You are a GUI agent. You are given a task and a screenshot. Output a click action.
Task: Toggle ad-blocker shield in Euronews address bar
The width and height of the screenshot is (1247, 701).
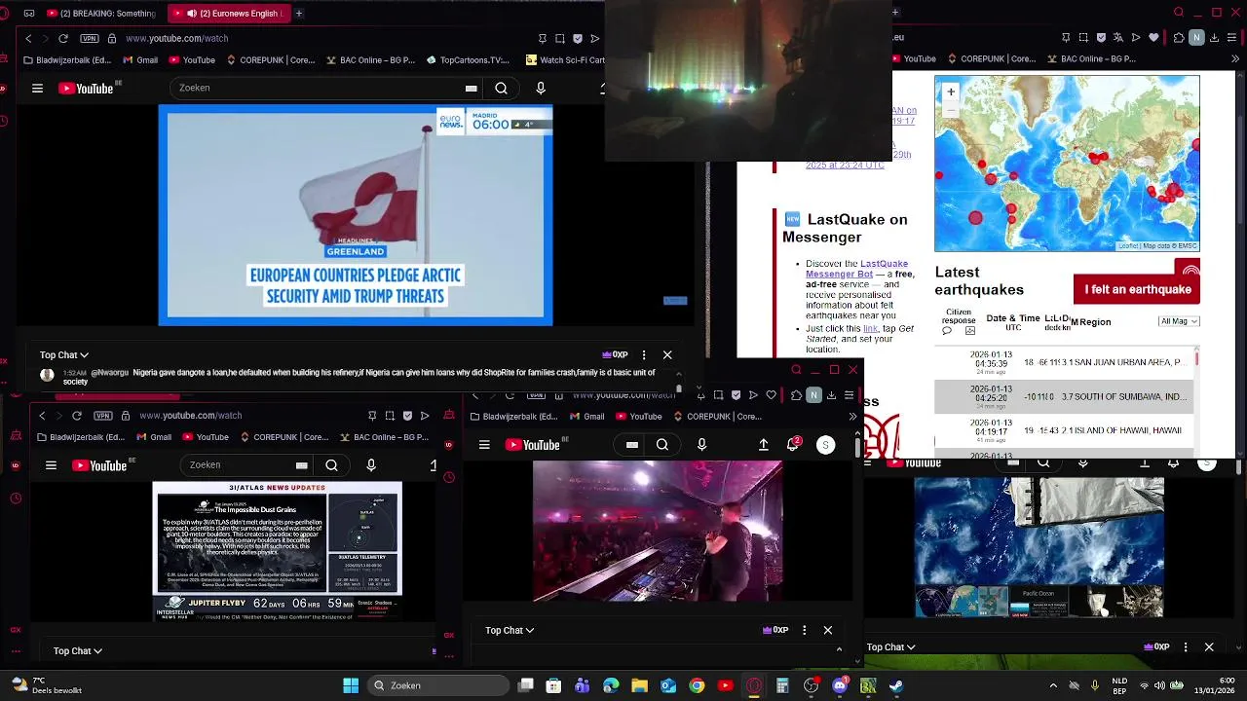578,38
